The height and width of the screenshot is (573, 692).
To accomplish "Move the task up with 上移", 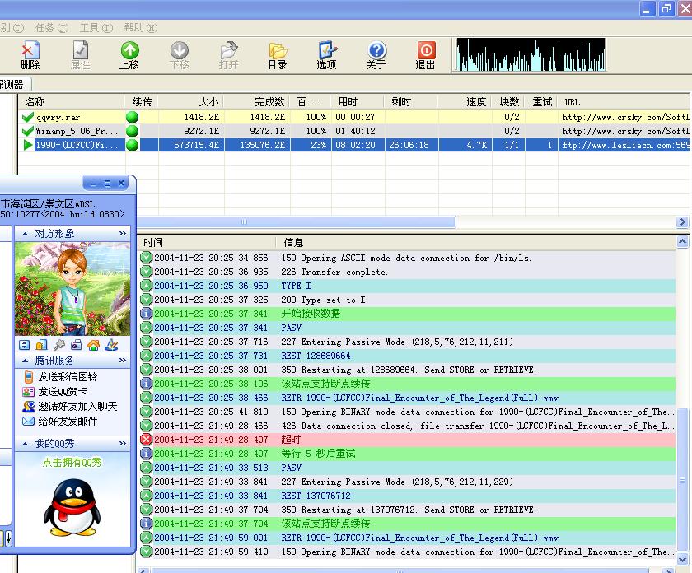I will [129, 55].
